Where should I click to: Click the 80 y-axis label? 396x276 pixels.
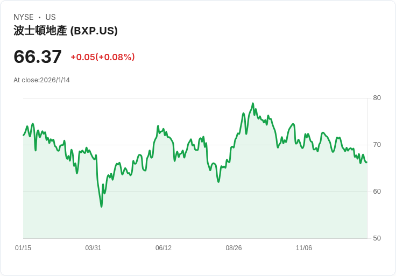(x=377, y=98)
